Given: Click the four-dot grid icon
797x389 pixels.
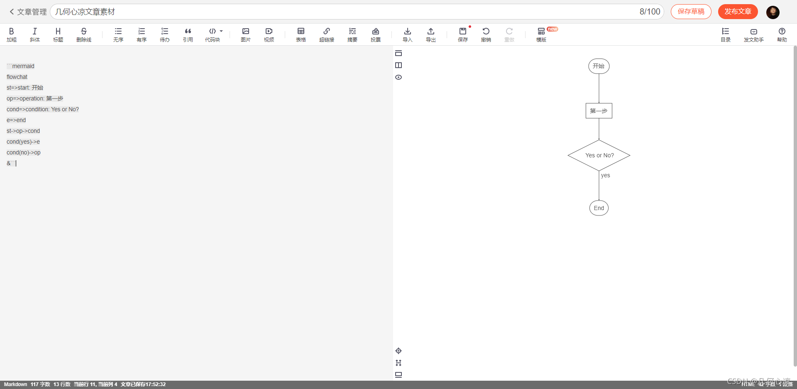Looking at the screenshot, I should (x=398, y=363).
